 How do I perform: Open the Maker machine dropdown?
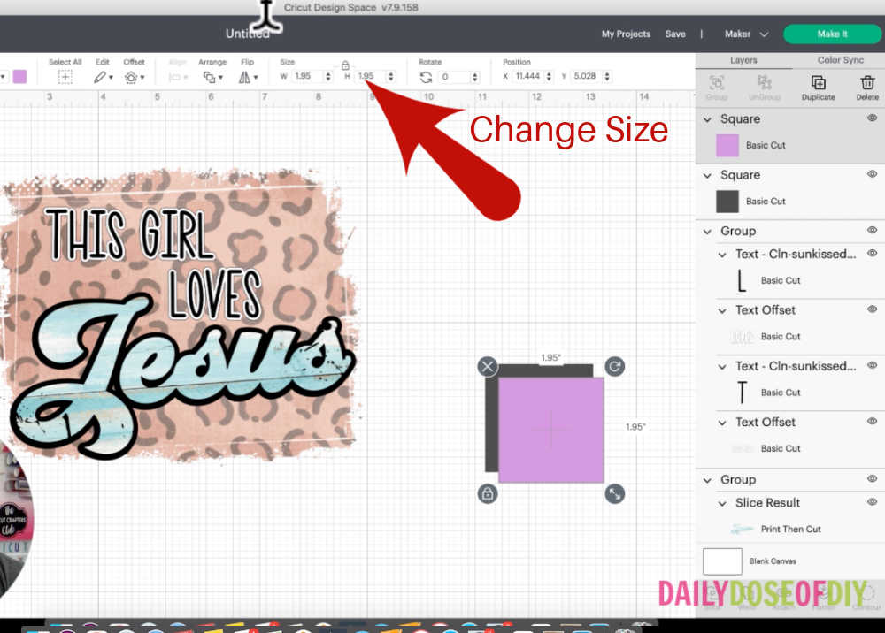click(x=746, y=34)
